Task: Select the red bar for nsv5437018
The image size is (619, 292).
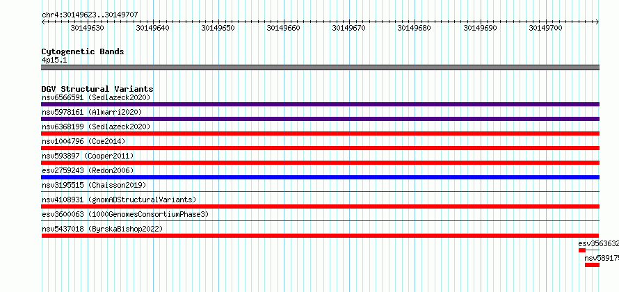Action: coord(320,236)
